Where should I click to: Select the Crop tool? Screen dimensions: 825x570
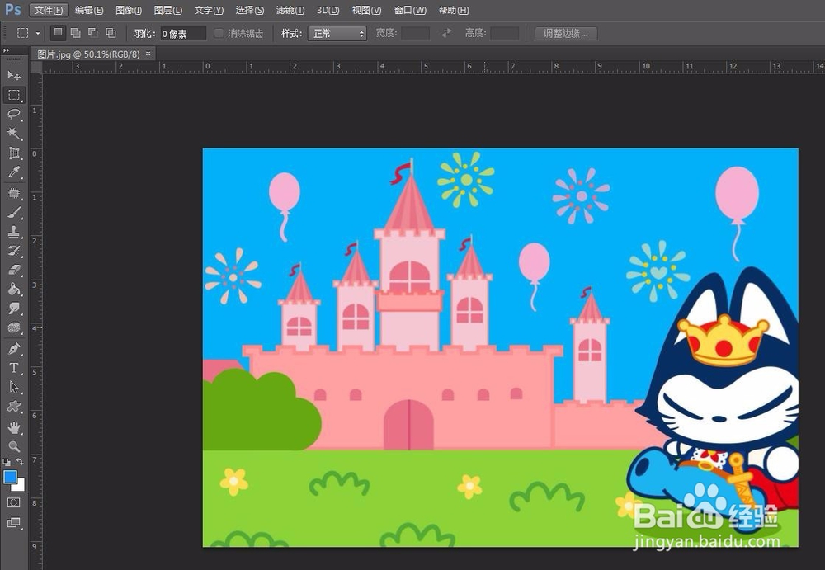coord(14,153)
